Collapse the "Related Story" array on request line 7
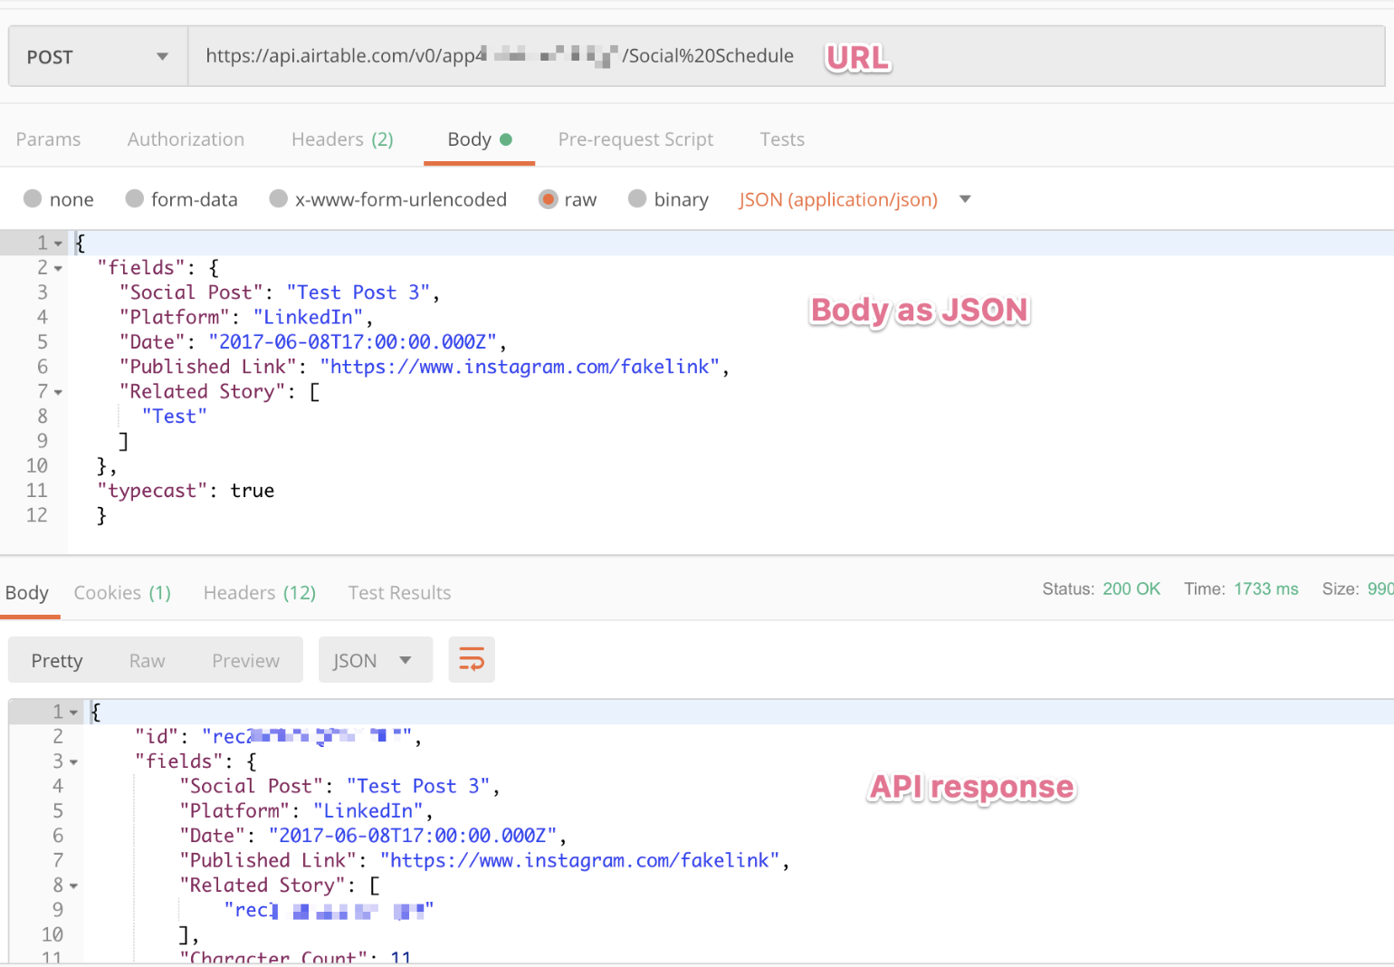This screenshot has height=967, width=1394. point(58,392)
